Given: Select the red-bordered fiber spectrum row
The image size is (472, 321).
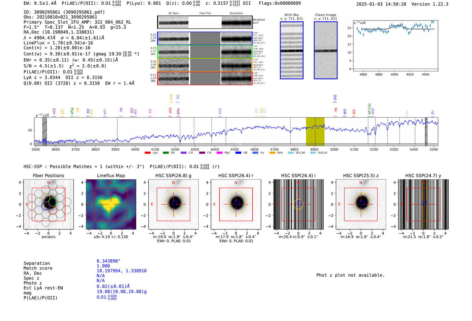Looking at the screenshot, I should click(x=205, y=78).
